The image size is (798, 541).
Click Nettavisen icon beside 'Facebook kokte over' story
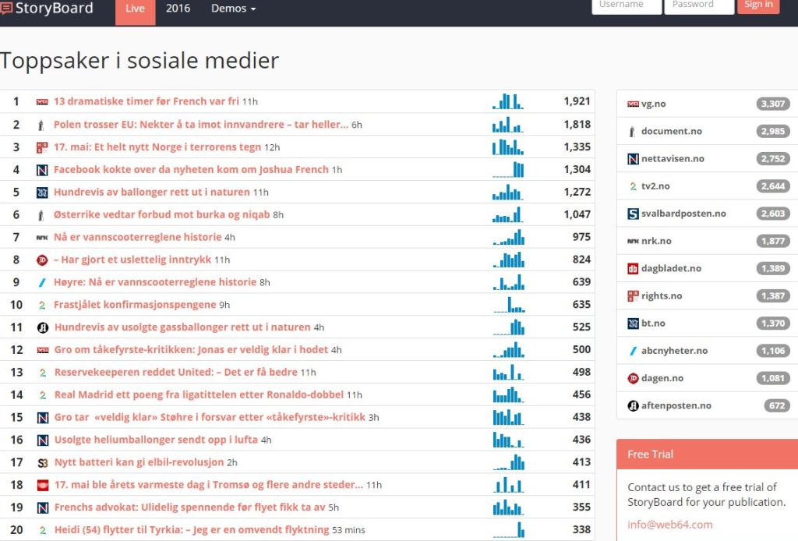point(42,170)
